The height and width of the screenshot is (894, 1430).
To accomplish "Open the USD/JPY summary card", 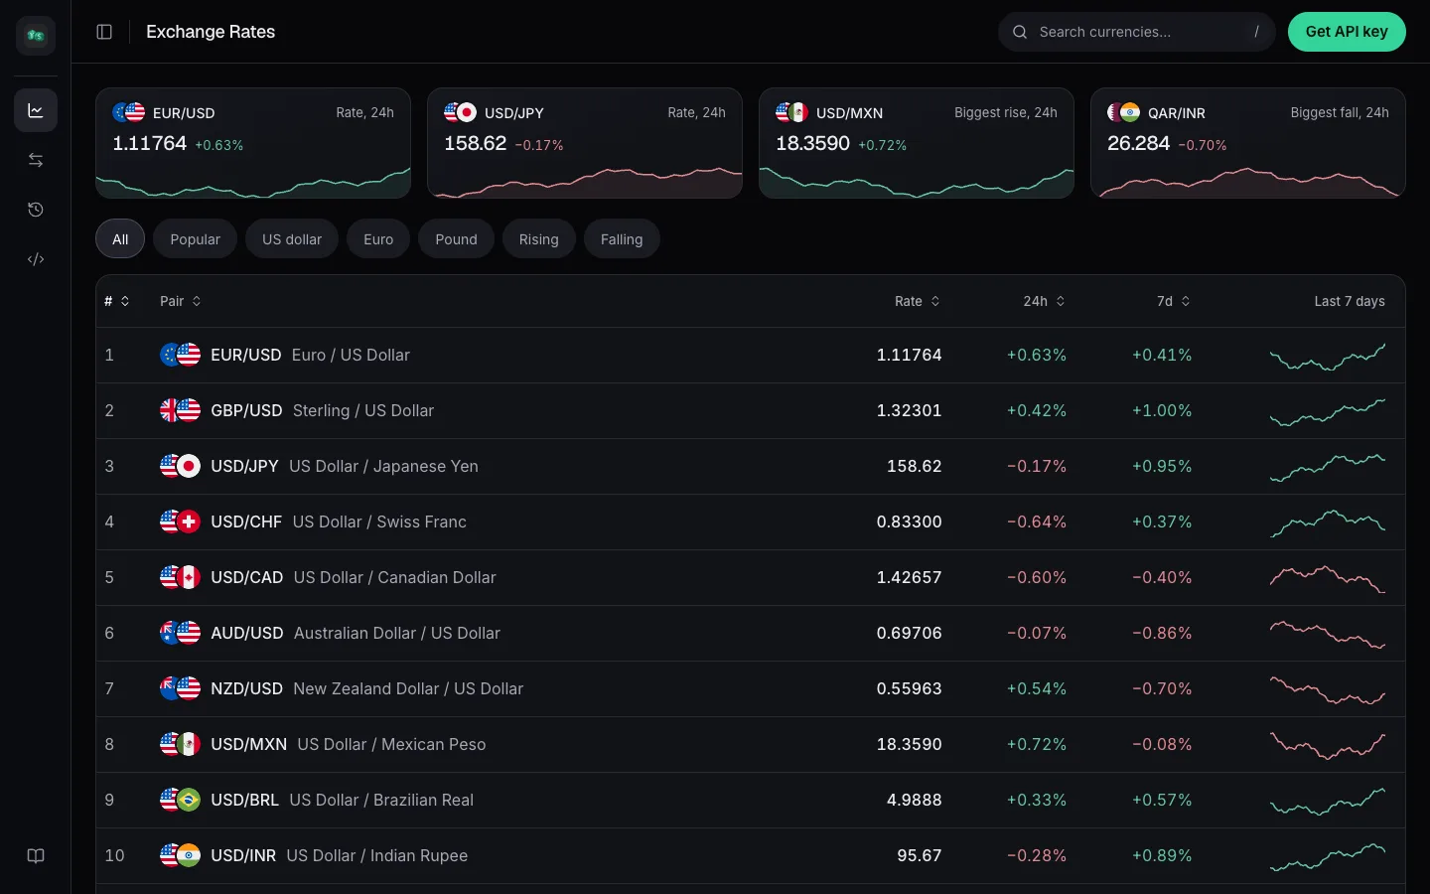I will pos(585,143).
